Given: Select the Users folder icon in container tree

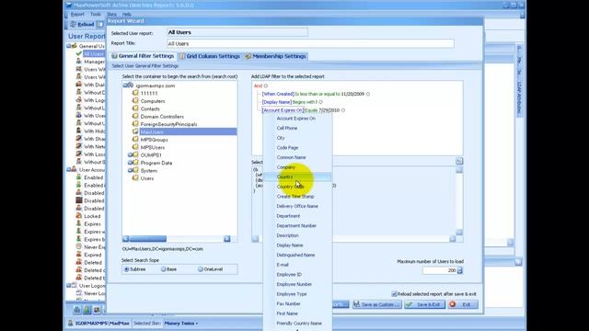Looking at the screenshot, I should point(135,178).
